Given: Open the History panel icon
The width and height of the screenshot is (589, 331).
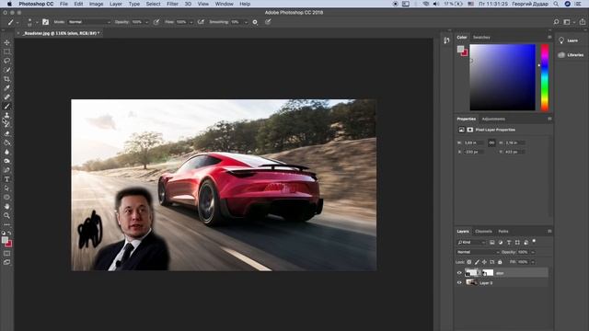Looking at the screenshot, I should point(446,40).
